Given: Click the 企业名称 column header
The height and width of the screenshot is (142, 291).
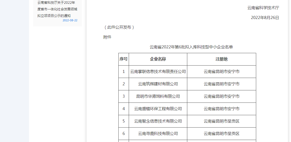Looking at the screenshot, I should tap(158, 59).
